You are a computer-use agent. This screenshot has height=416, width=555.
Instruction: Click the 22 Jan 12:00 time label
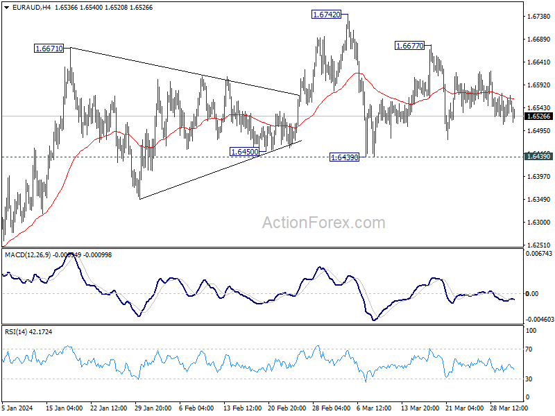pos(109,408)
